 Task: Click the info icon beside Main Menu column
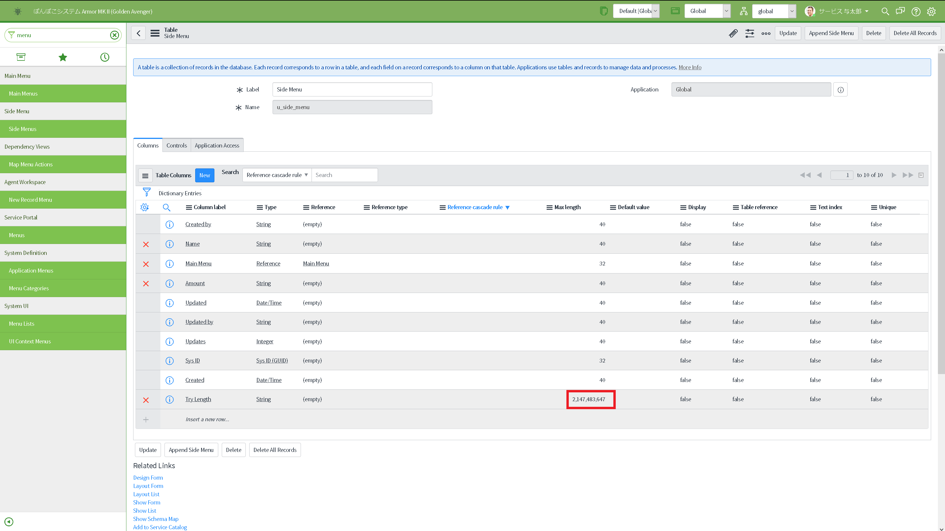(x=170, y=263)
